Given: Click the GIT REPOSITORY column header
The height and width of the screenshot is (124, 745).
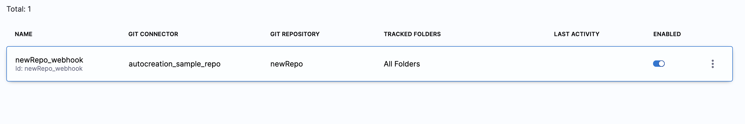Looking at the screenshot, I should 295,34.
